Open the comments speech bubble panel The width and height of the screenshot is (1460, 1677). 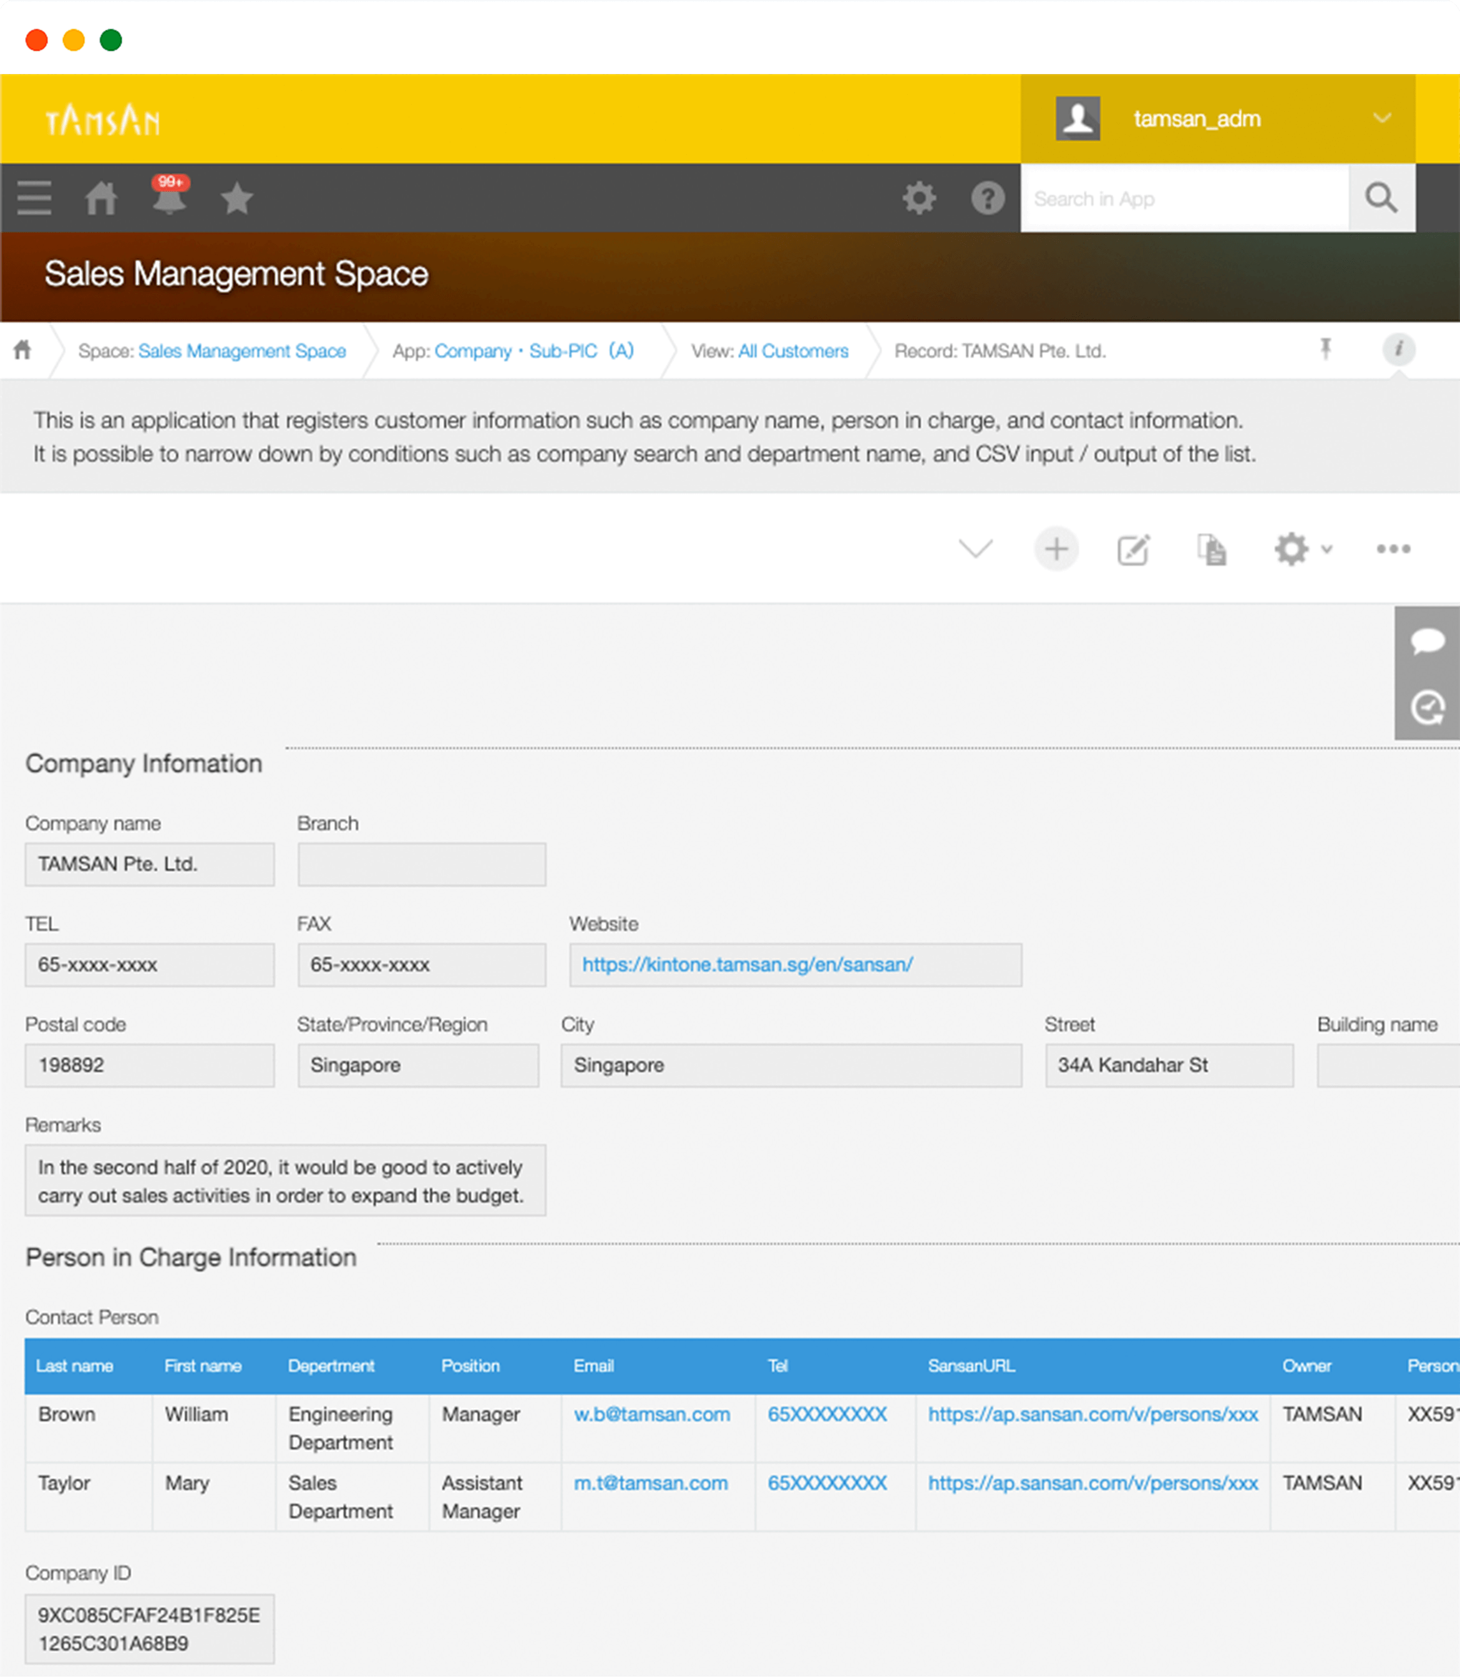pyautogui.click(x=1426, y=640)
